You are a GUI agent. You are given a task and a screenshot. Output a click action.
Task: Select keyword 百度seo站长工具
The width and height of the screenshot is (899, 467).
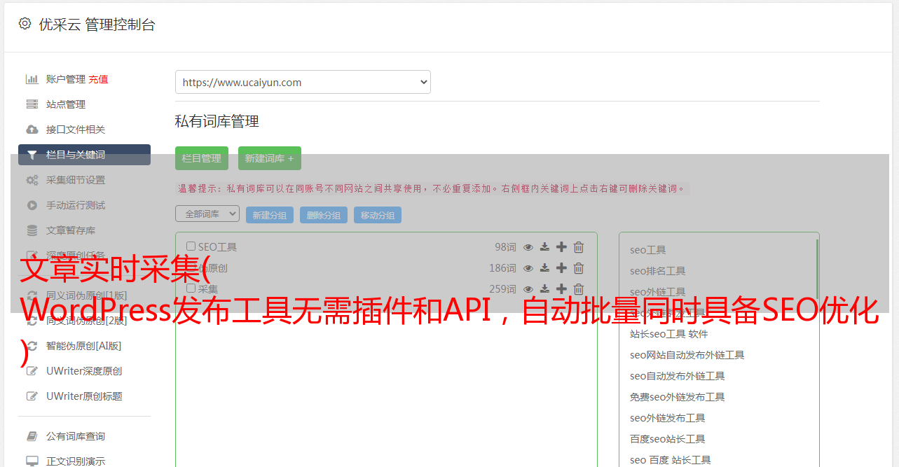pyautogui.click(x=668, y=439)
